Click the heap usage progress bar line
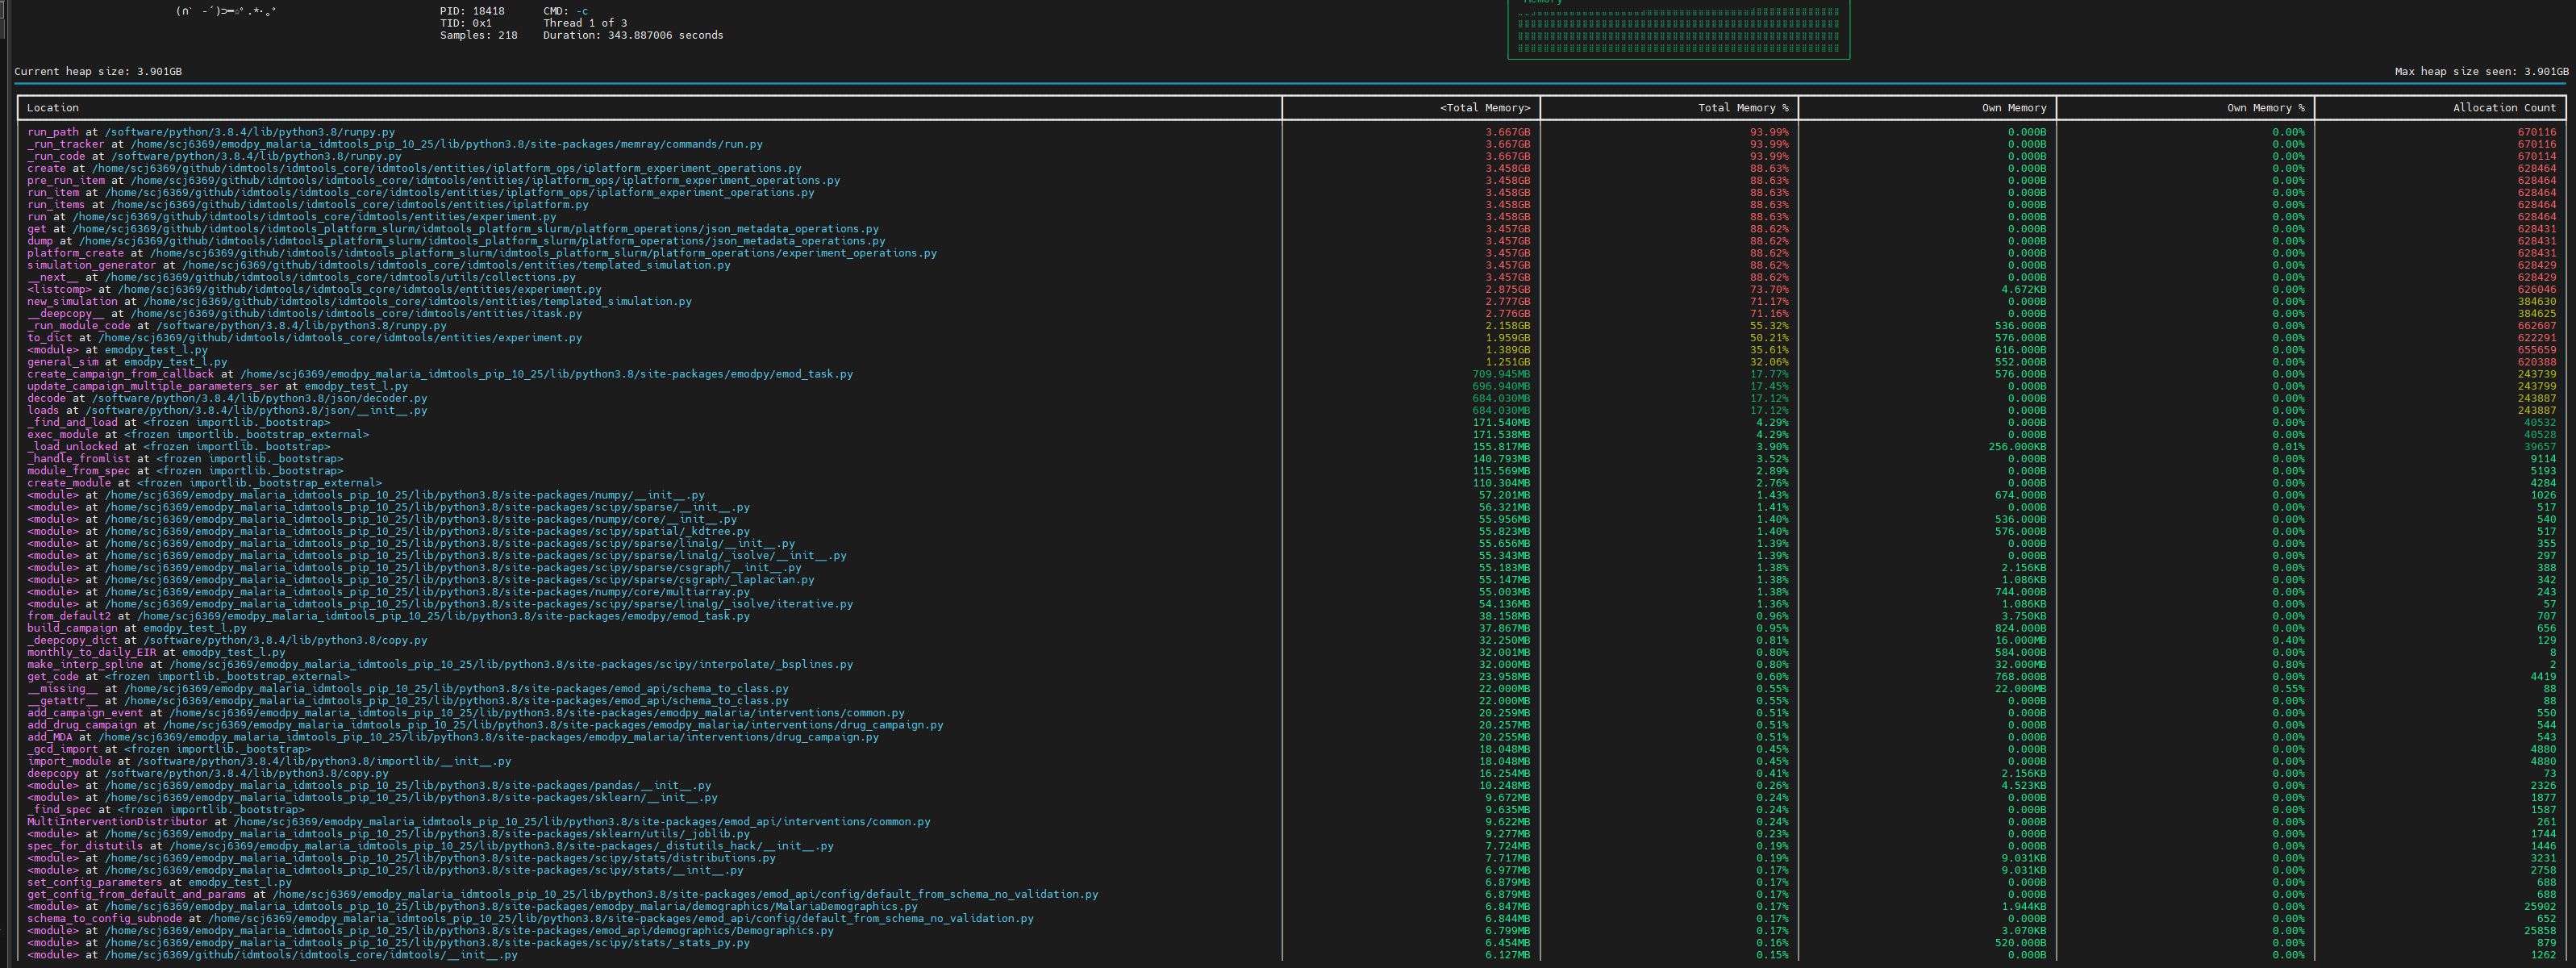Image resolution: width=2576 pixels, height=968 pixels. (1288, 83)
